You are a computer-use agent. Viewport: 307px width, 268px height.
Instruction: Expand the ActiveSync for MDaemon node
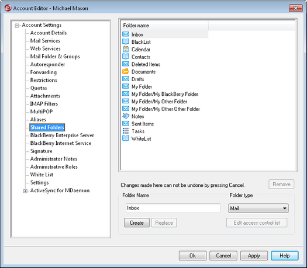(25, 191)
